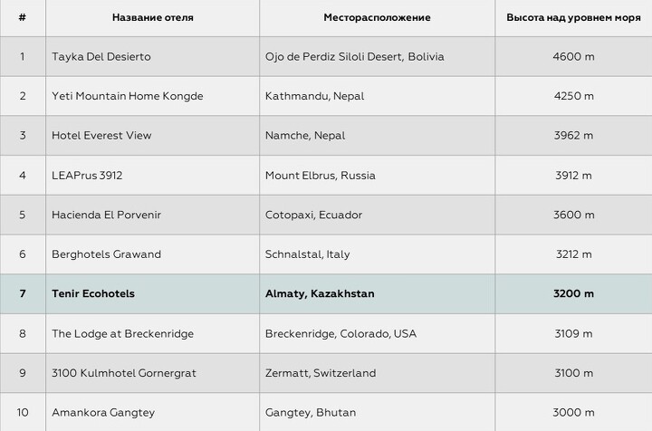Select the 4600 m altitude cell
Image resolution: width=652 pixels, height=431 pixels.
tap(573, 56)
